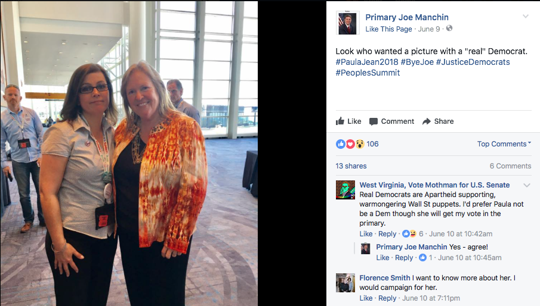Click the Share arrow icon
Viewport: 540px width, 306px height.
click(x=427, y=121)
